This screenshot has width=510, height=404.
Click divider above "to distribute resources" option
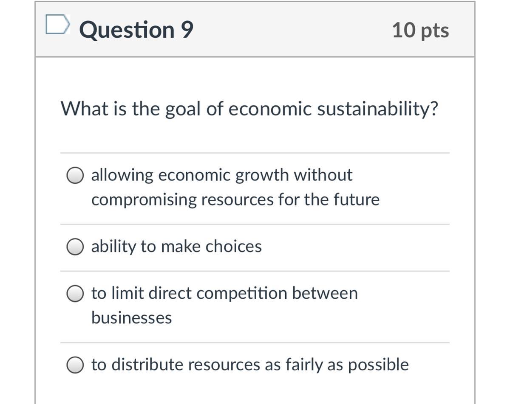coord(255,342)
